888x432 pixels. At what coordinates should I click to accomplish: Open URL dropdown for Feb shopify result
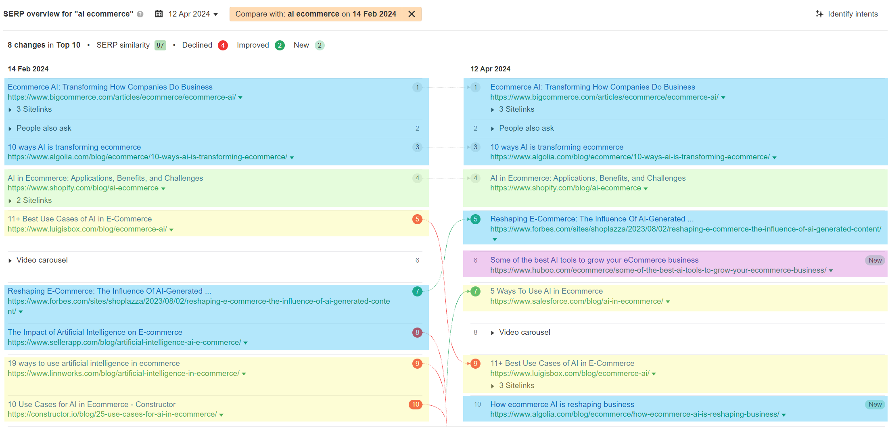tap(163, 188)
